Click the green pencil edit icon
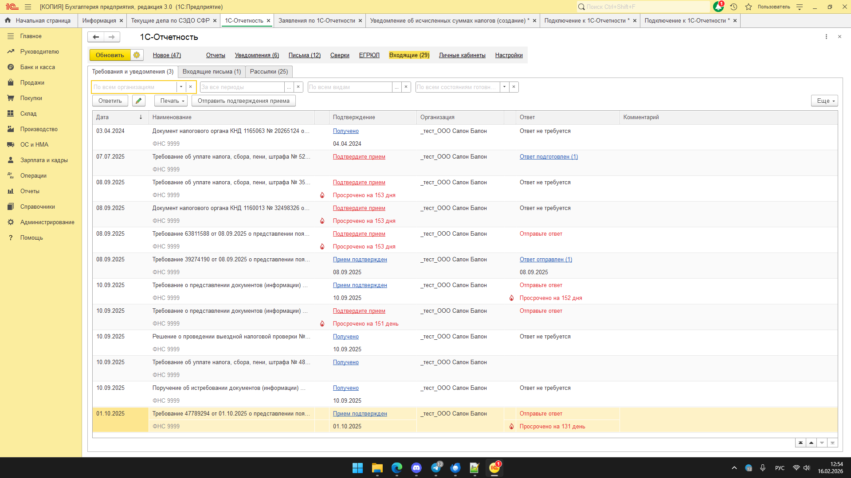 click(x=139, y=101)
